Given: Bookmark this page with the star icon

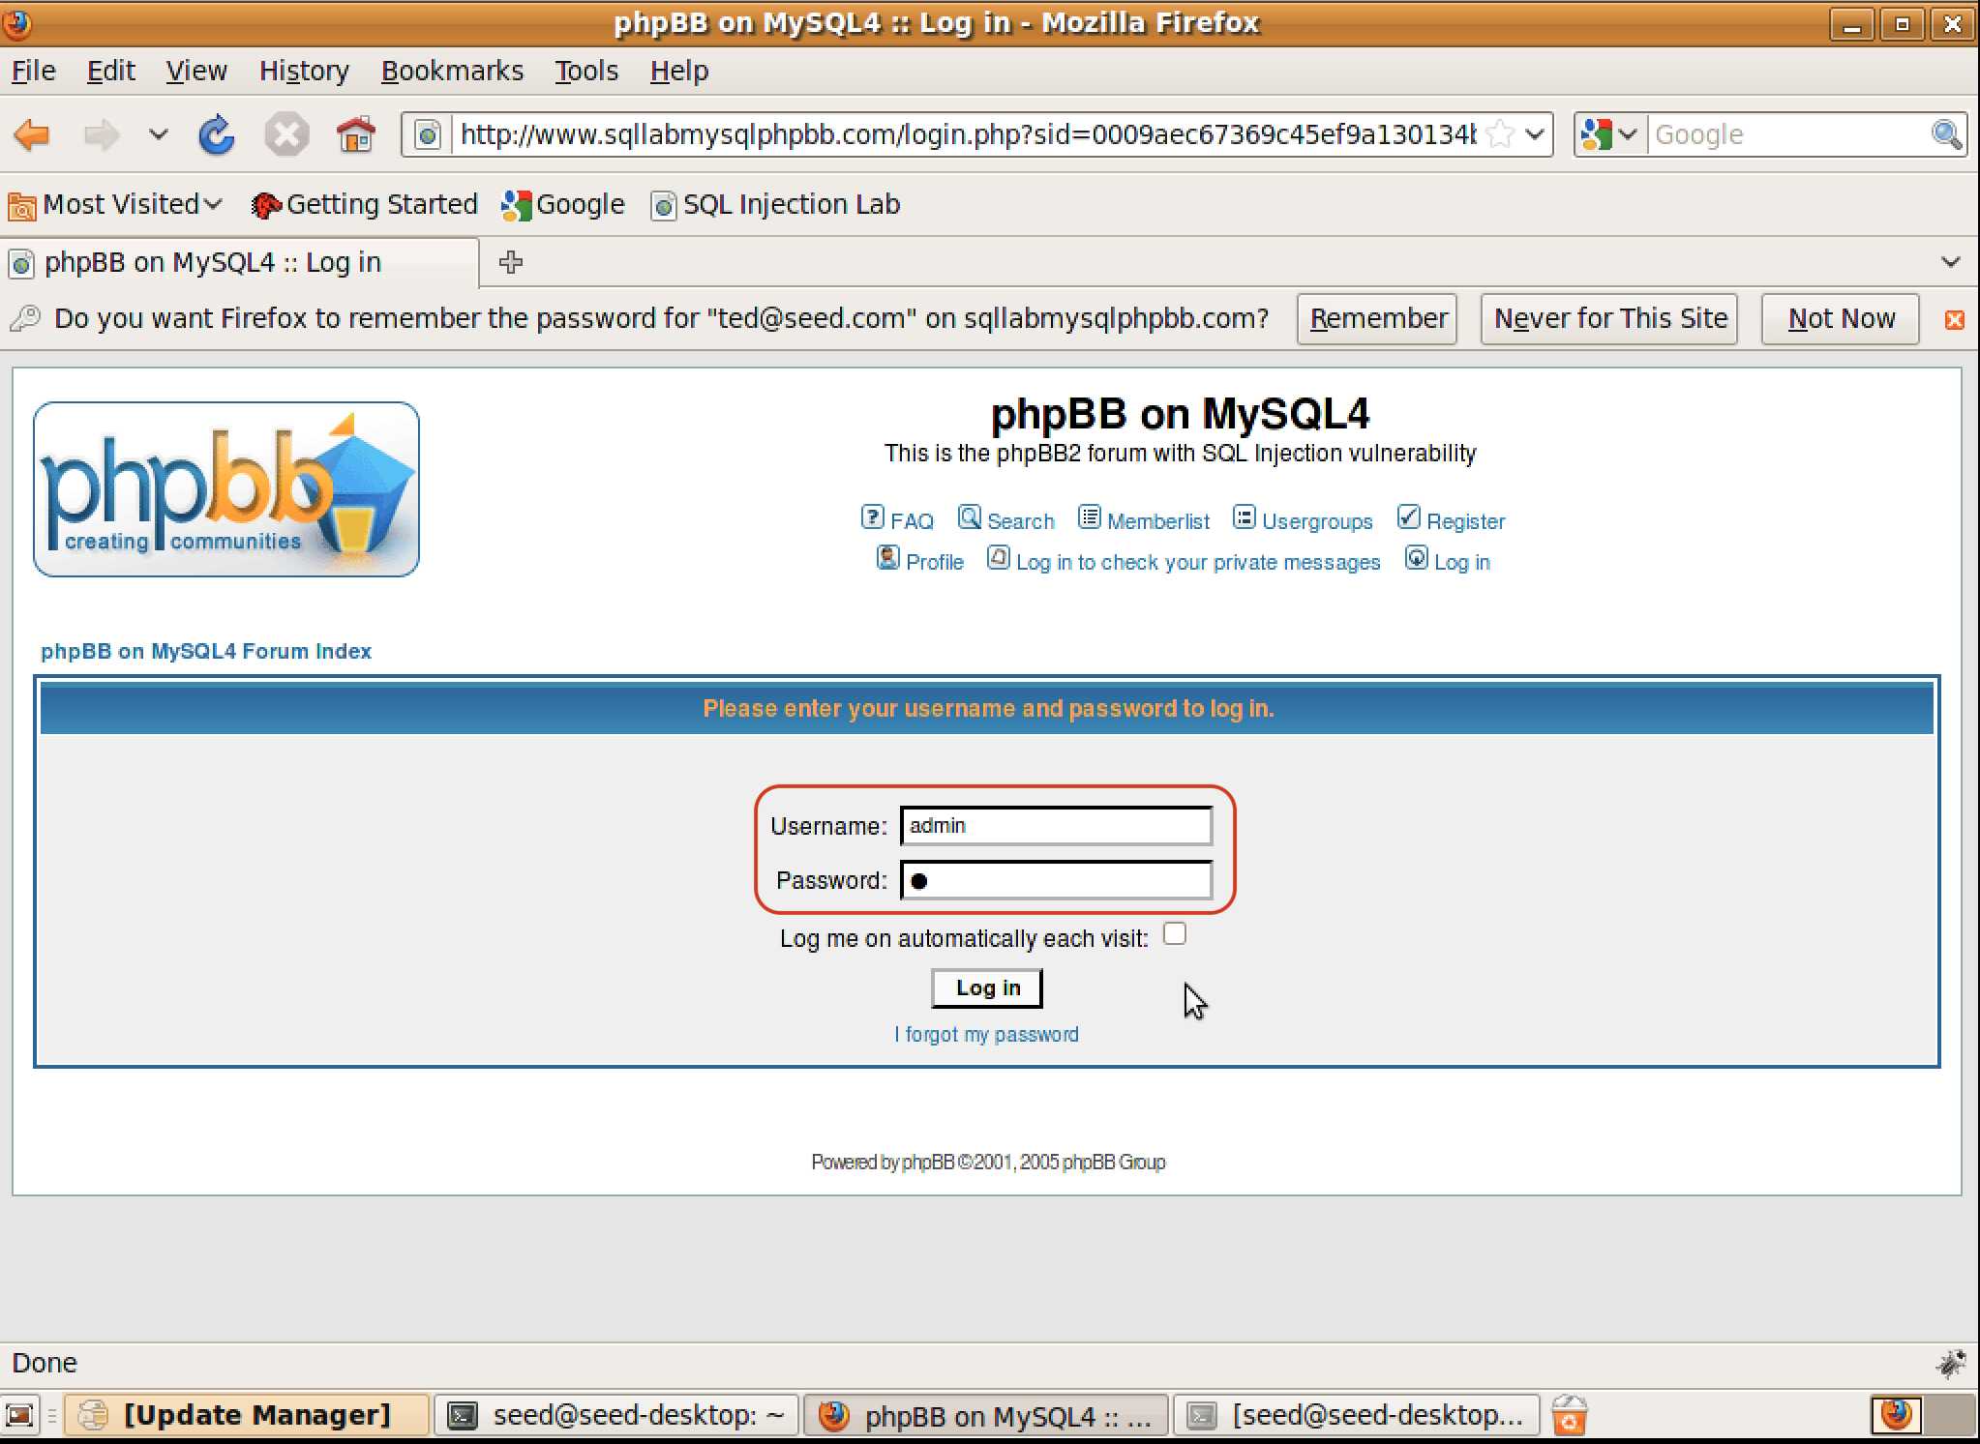Looking at the screenshot, I should coord(1499,134).
